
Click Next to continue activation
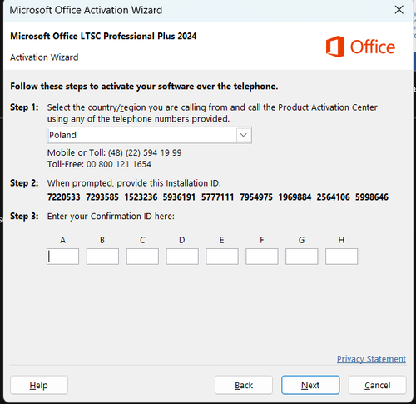tap(310, 385)
